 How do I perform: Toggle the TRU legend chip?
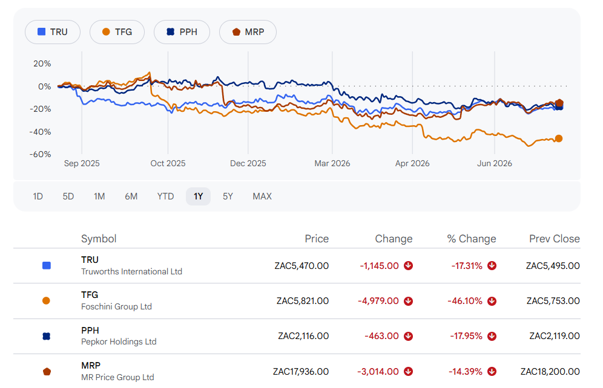(x=53, y=32)
